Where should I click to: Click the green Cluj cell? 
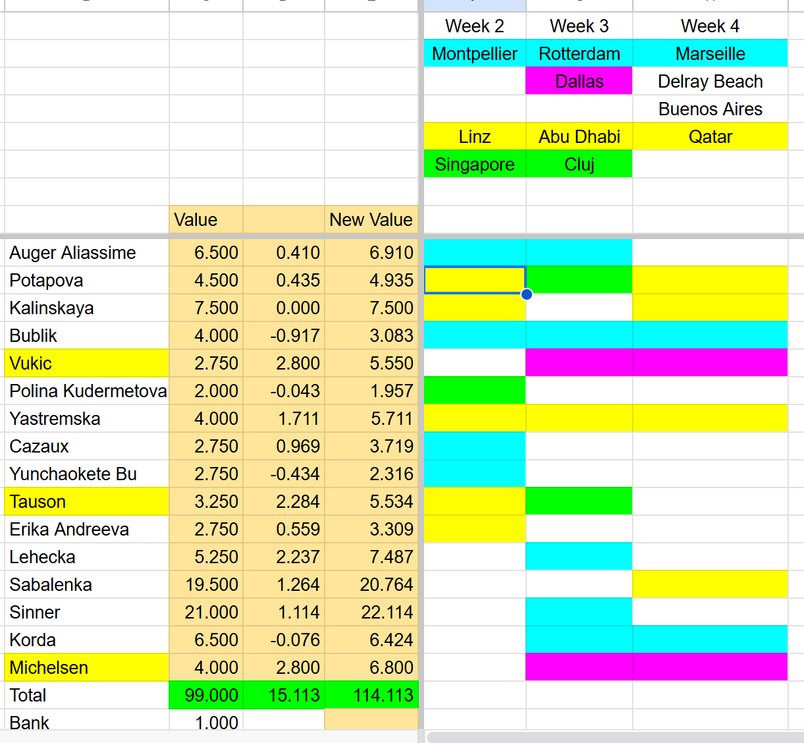click(x=579, y=165)
